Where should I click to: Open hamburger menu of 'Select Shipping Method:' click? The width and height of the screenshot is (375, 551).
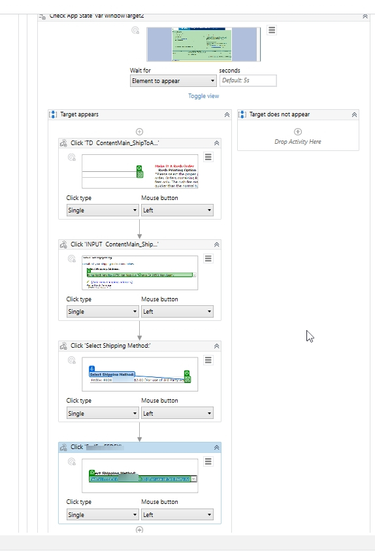(x=208, y=360)
